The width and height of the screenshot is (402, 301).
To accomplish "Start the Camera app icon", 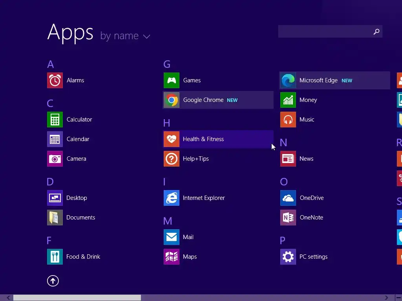I will coord(55,159).
